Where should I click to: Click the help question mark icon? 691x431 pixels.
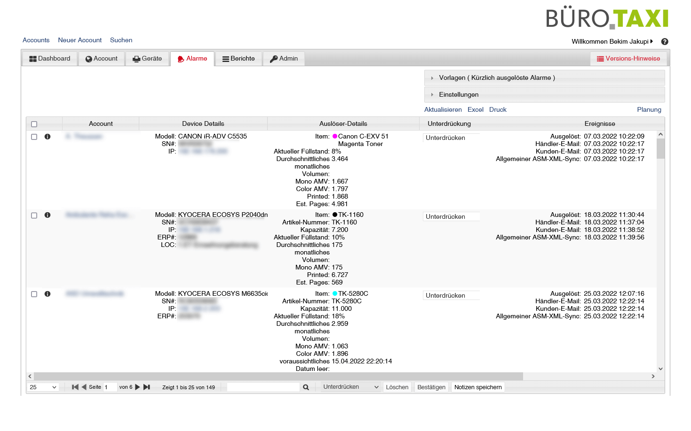(664, 42)
